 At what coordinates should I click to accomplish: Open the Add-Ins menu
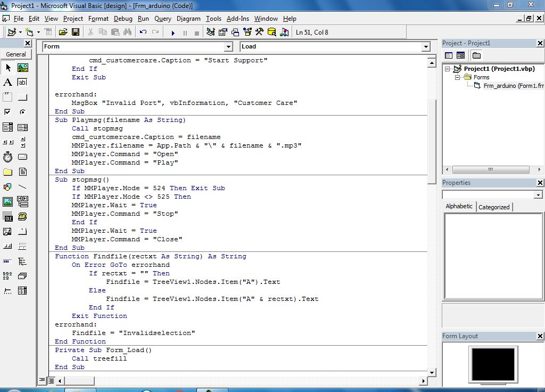[x=237, y=18]
